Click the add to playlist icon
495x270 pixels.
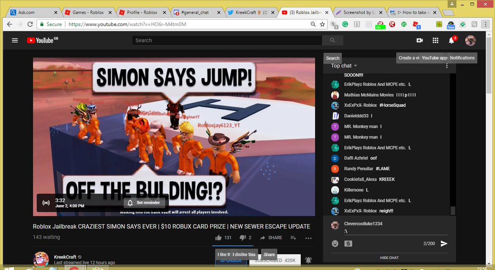click(x=293, y=238)
